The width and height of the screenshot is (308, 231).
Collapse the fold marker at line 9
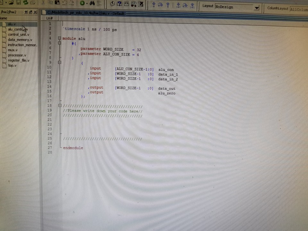[60, 62]
